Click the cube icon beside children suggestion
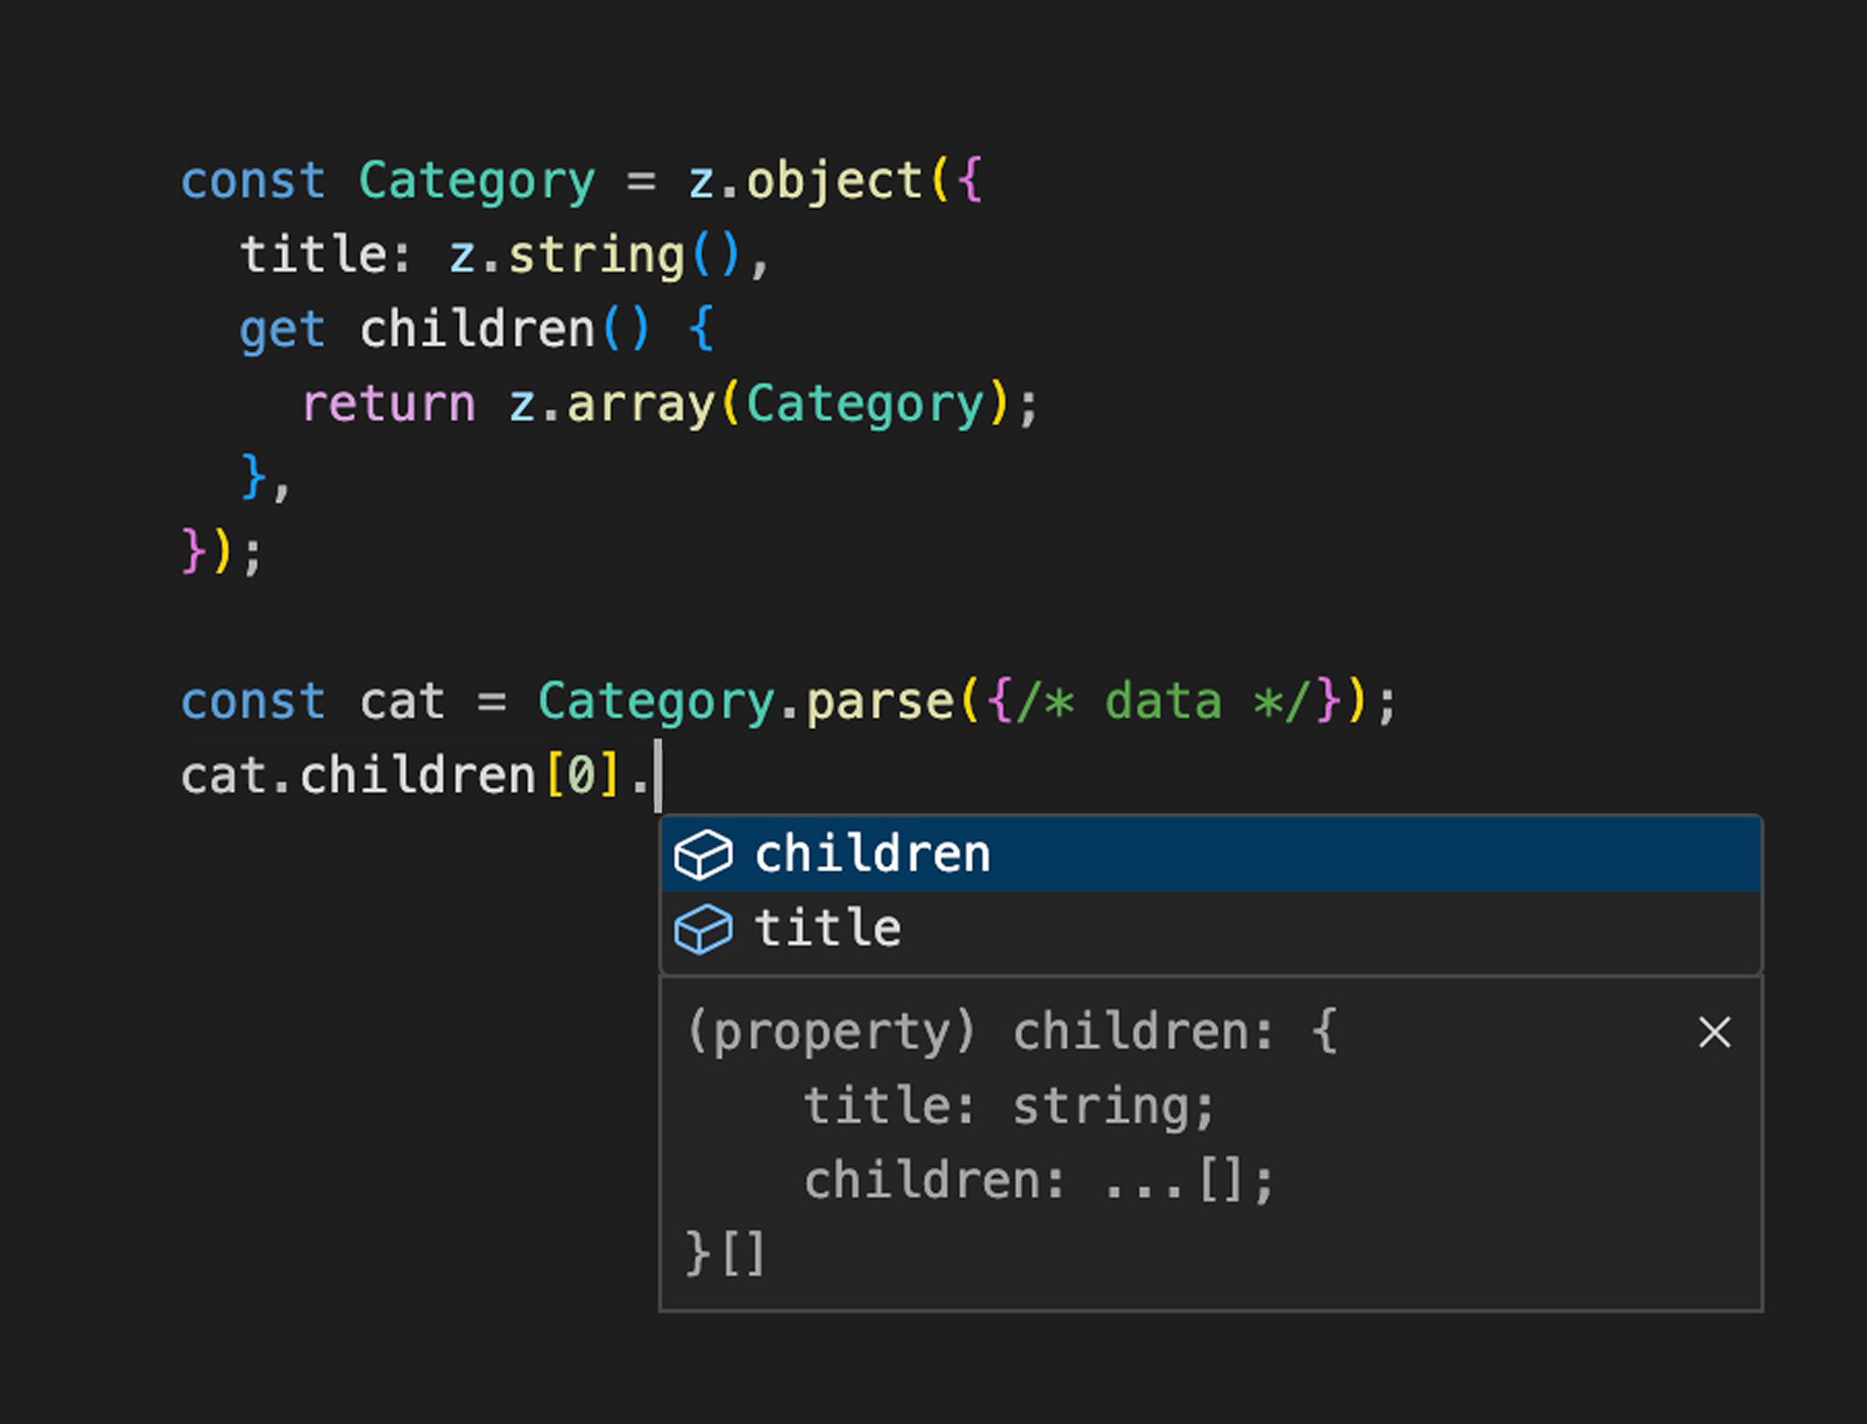The image size is (1867, 1424). click(x=703, y=855)
